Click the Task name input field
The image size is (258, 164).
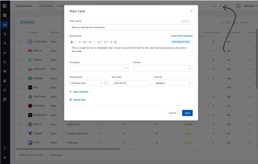131,27
